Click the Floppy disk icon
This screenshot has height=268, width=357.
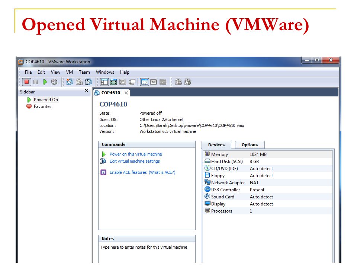(x=207, y=175)
